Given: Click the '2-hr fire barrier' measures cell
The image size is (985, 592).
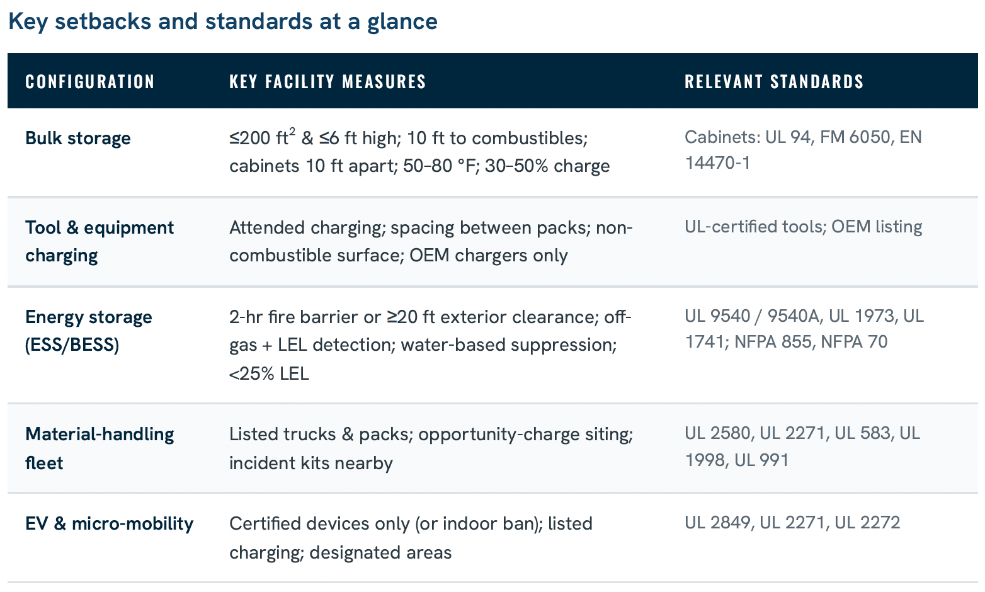Looking at the screenshot, I should (x=430, y=344).
